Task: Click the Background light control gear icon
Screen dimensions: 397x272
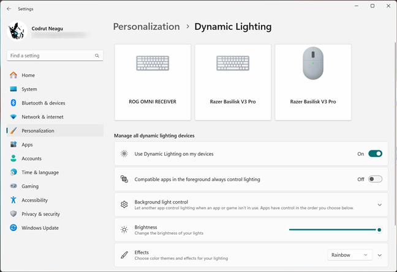Action: pyautogui.click(x=124, y=205)
